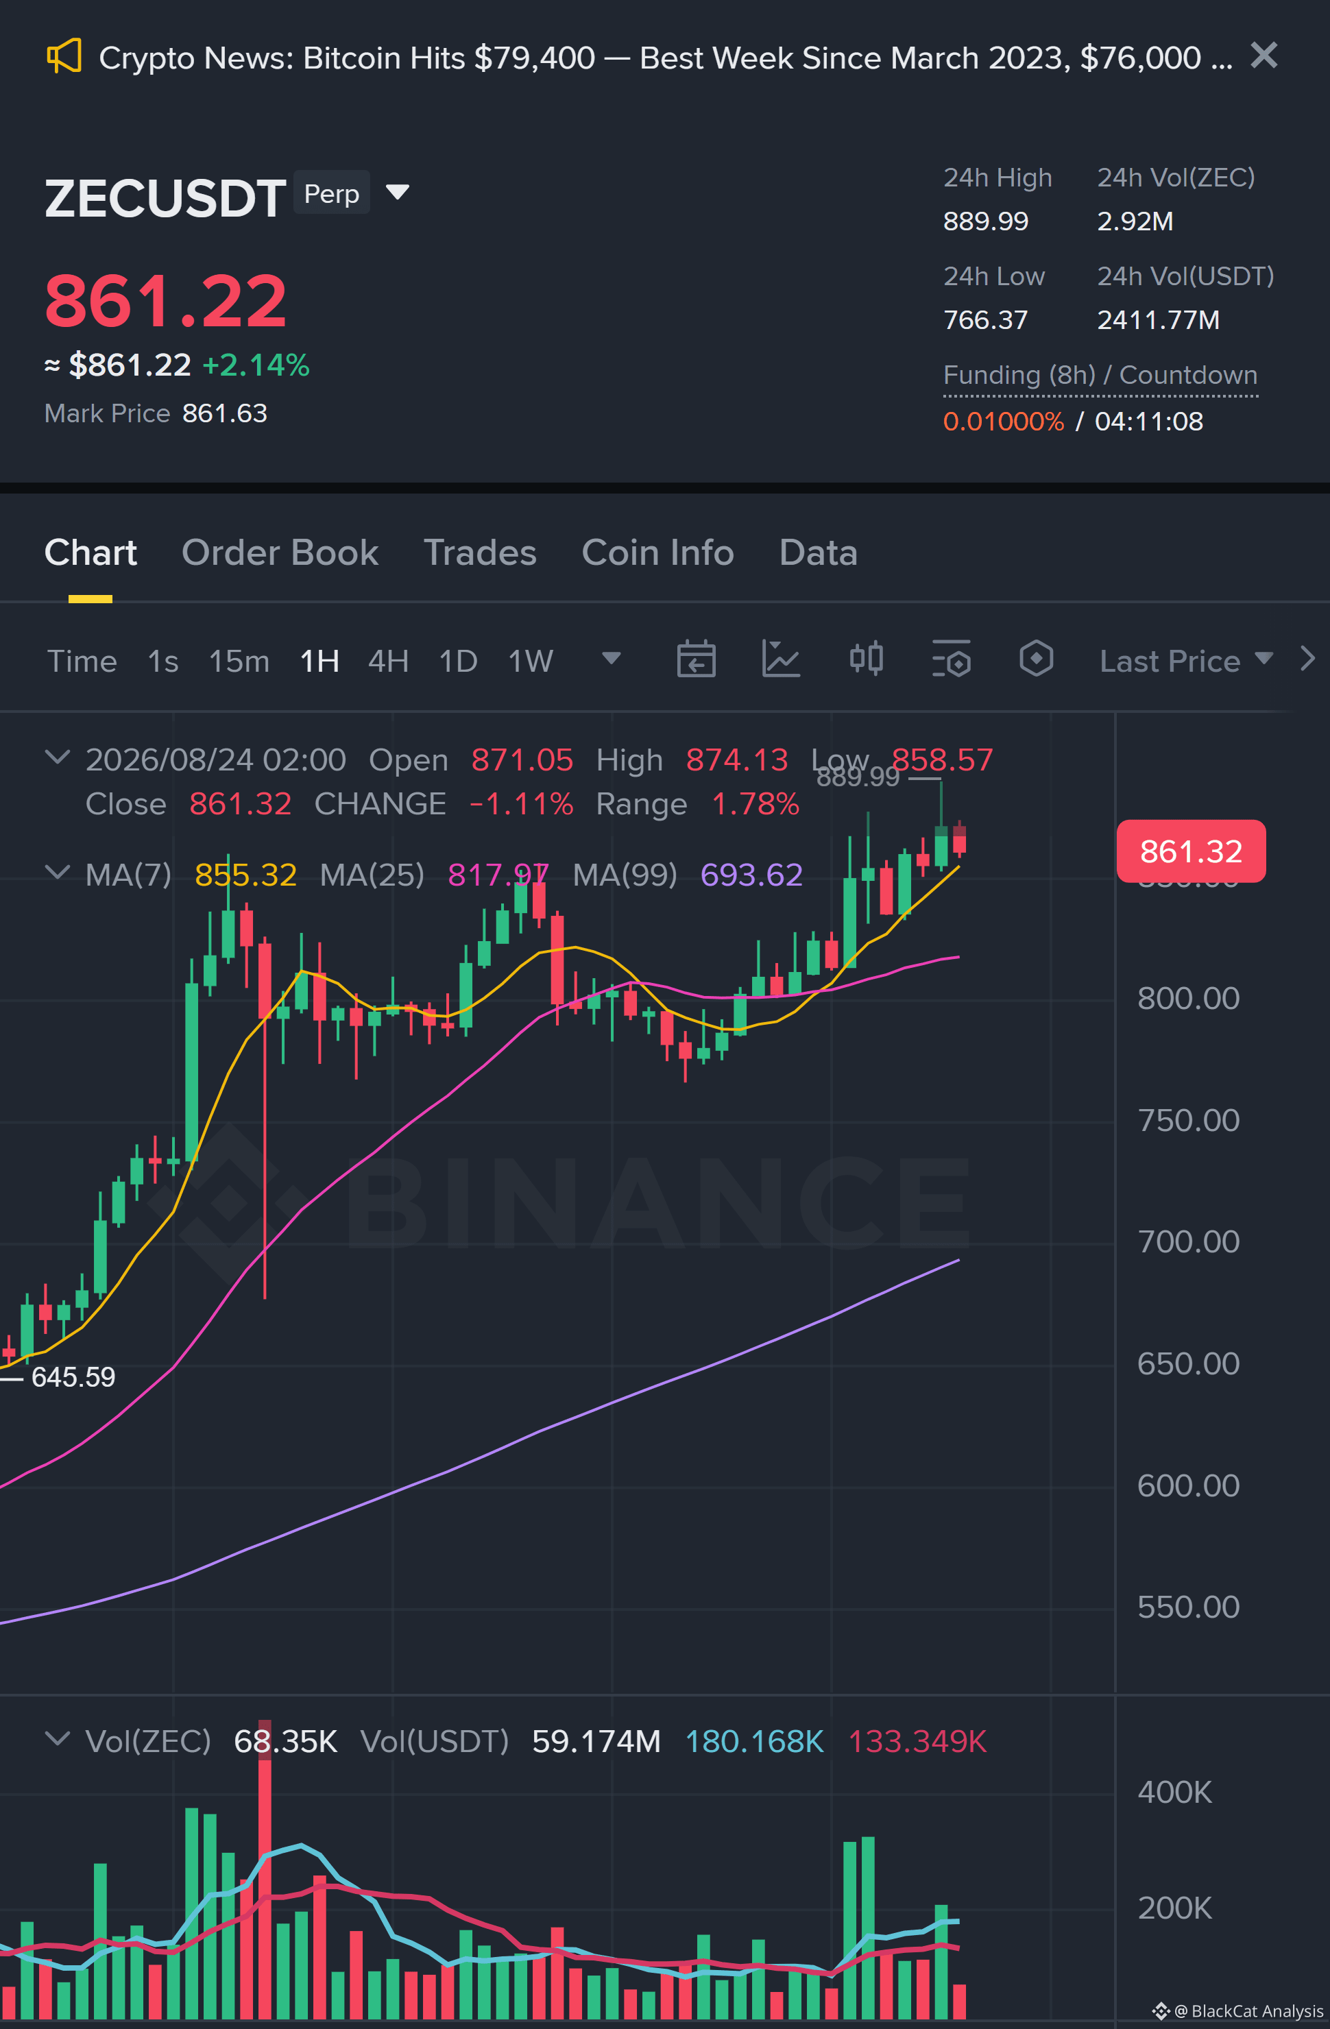Click the 24h Vol(ZEC) value 2.92M
The height and width of the screenshot is (2029, 1330).
pyautogui.click(x=1135, y=221)
